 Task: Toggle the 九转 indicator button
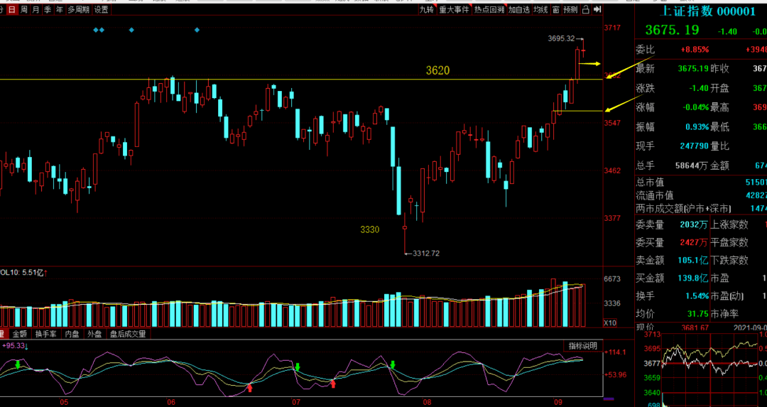427,10
